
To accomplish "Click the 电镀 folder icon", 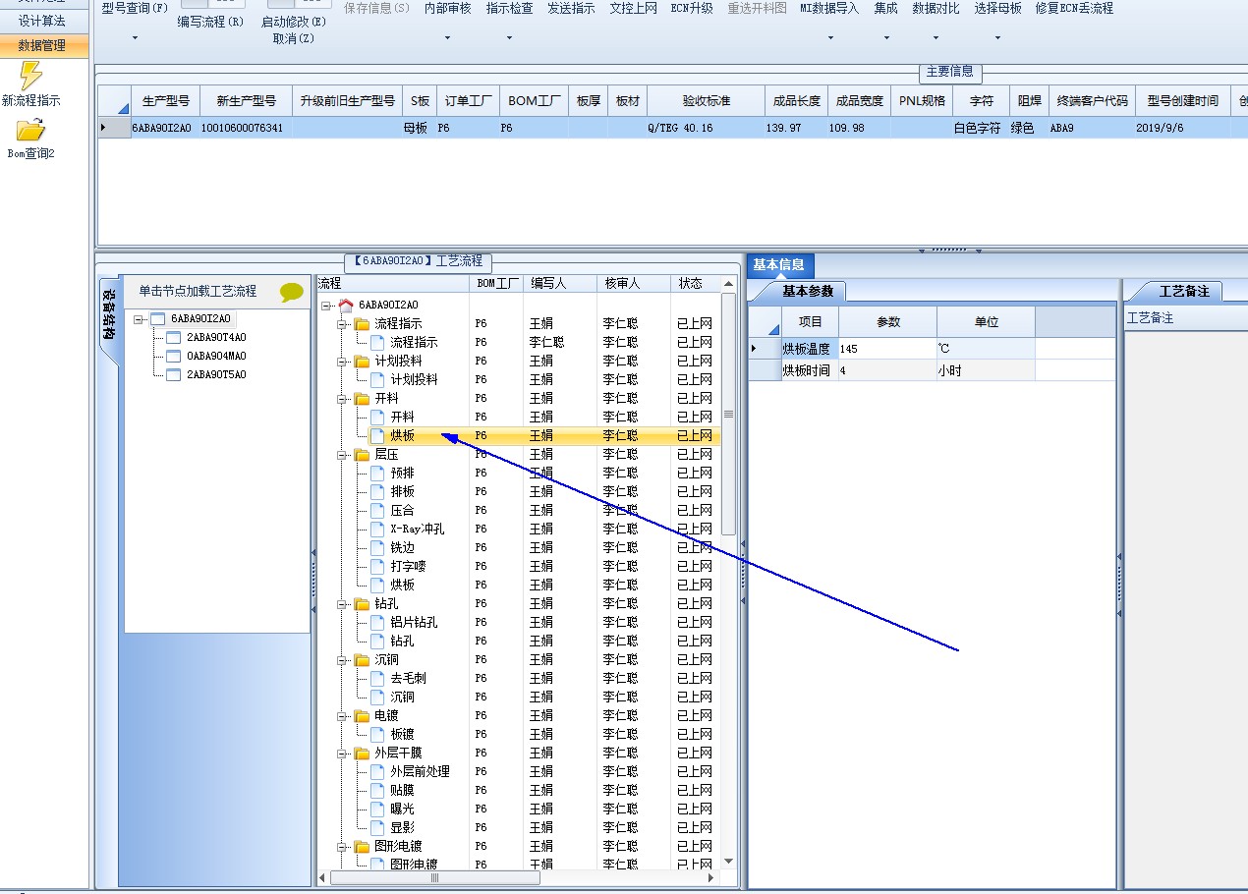I will (363, 716).
